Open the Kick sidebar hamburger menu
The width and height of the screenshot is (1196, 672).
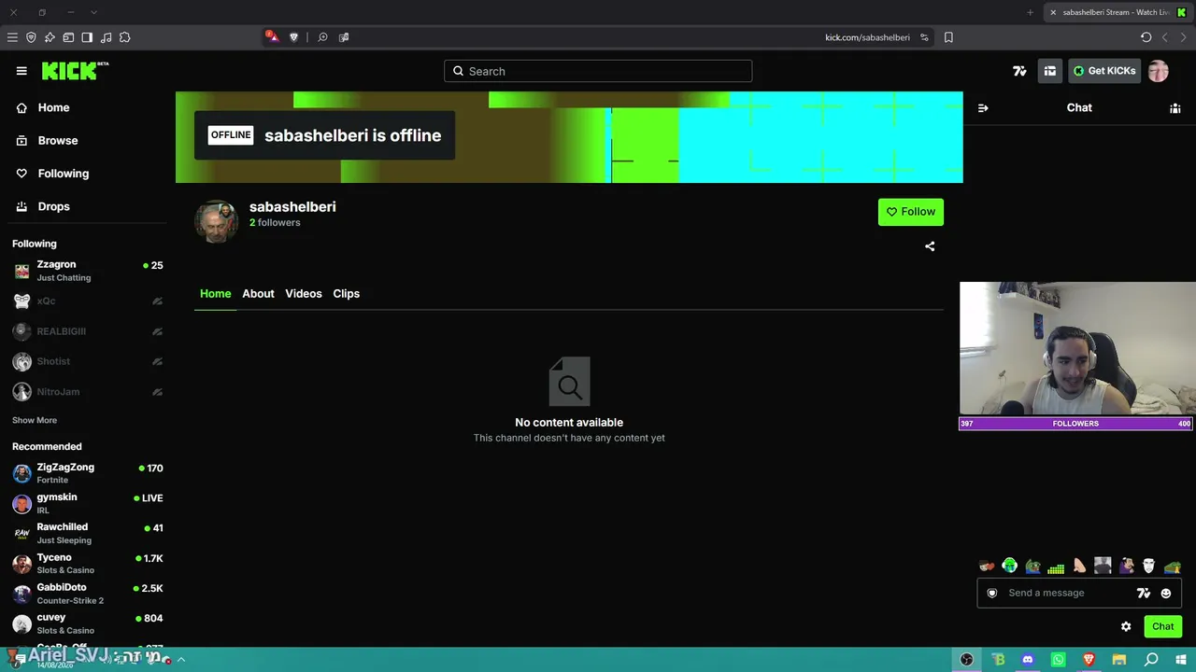click(x=21, y=71)
